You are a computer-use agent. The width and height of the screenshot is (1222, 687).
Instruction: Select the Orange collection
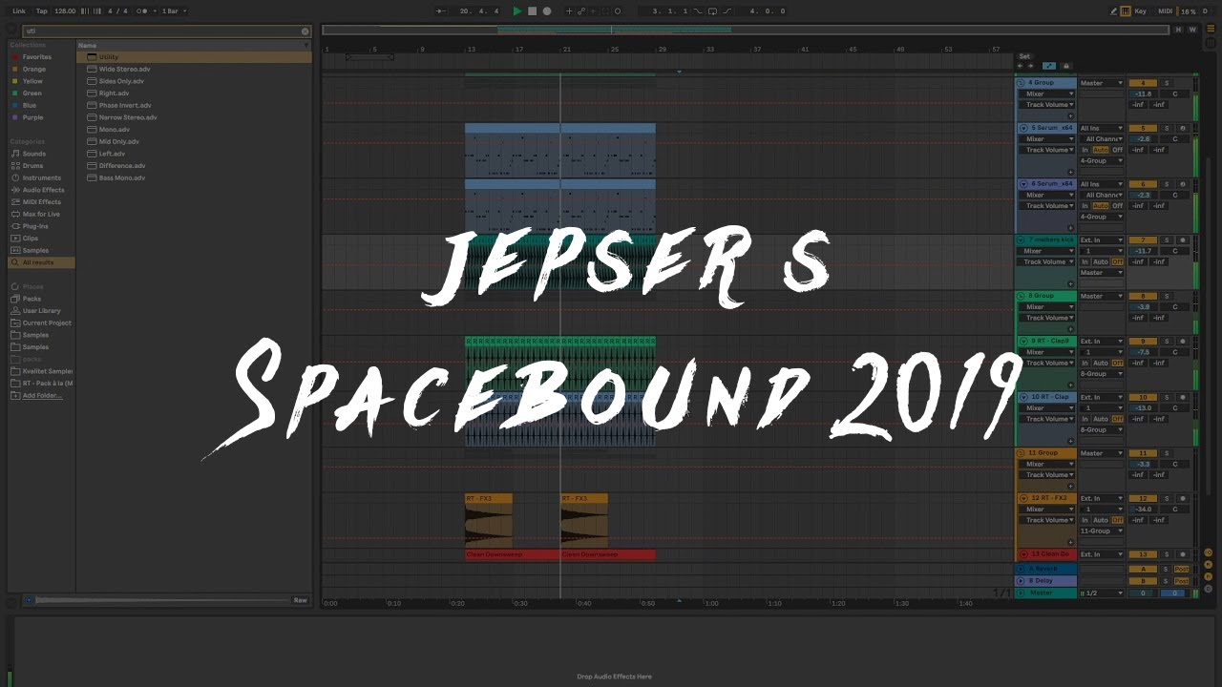click(x=34, y=70)
